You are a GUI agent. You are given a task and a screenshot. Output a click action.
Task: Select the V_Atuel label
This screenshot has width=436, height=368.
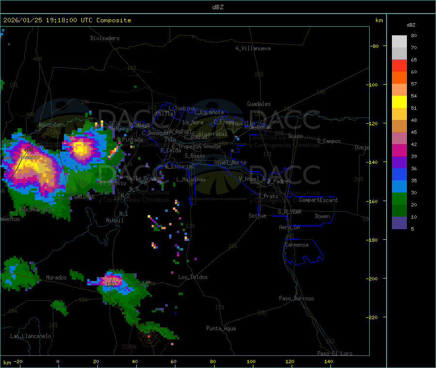[x=249, y=179]
